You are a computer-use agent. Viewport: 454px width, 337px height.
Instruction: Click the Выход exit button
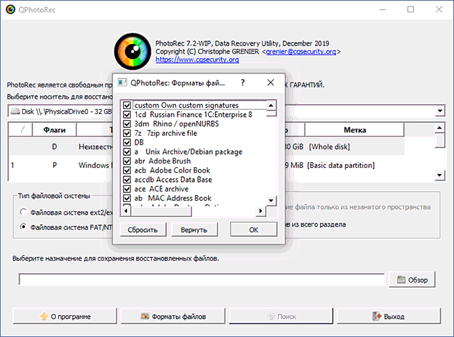[x=389, y=316]
